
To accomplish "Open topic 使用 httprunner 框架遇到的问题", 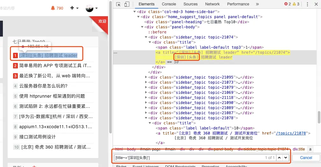I will (52, 96).
